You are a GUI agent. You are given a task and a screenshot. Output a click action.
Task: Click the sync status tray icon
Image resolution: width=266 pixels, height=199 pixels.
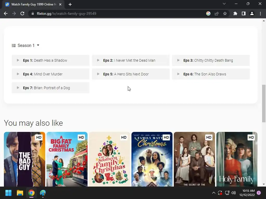[x=220, y=193]
